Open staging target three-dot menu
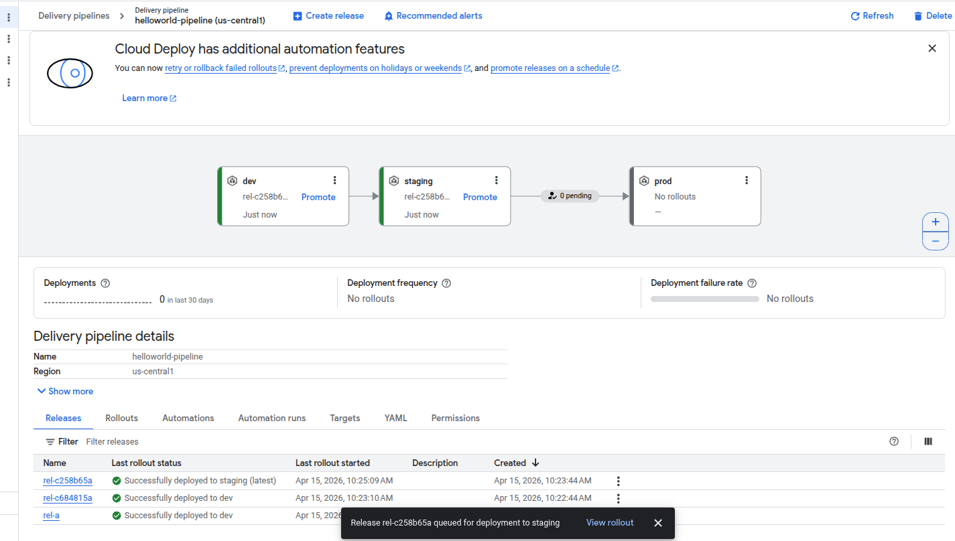Image resolution: width=955 pixels, height=541 pixels. (x=497, y=180)
